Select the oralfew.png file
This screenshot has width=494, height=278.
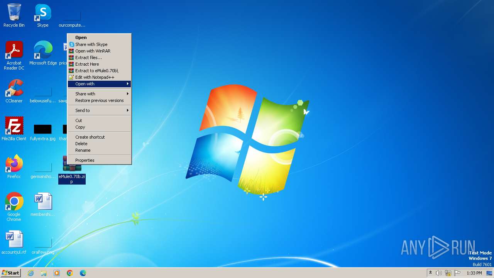point(43,246)
